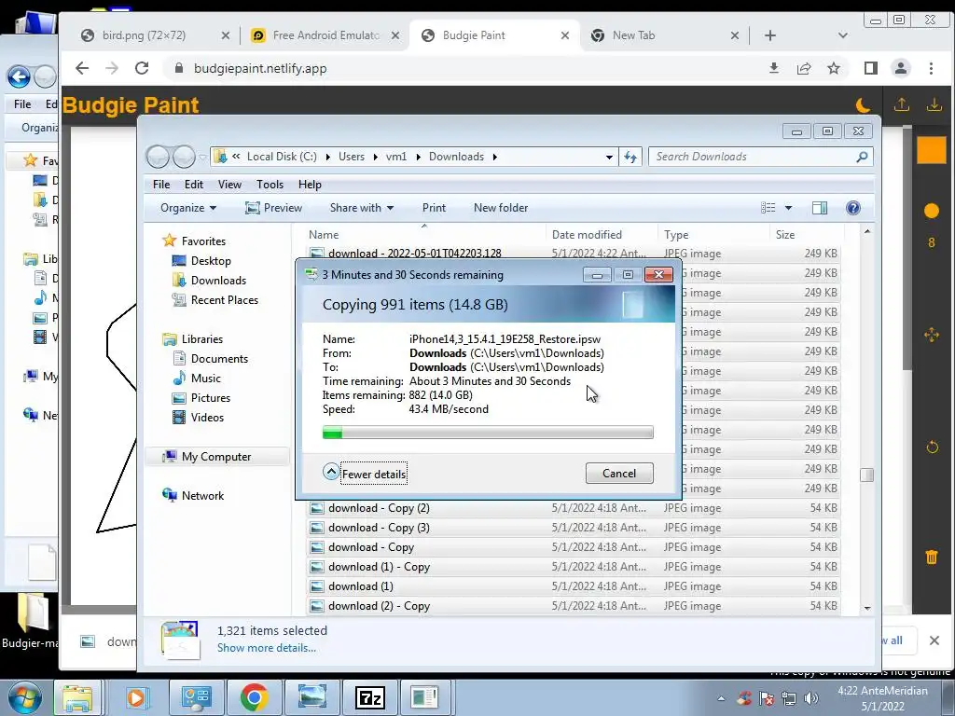Open Help menu in Downloads Explorer
955x716 pixels.
coord(310,185)
